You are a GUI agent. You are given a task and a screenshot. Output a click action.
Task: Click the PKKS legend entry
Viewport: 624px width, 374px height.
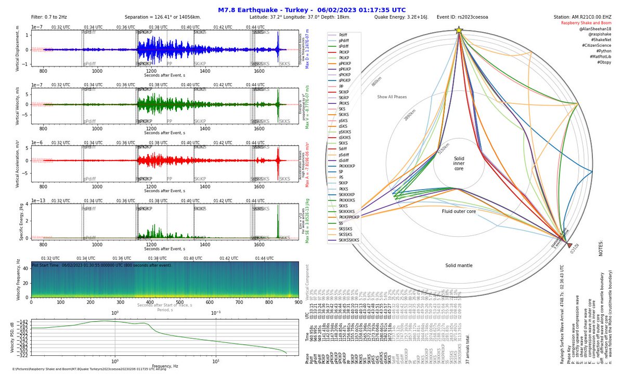(x=339, y=189)
